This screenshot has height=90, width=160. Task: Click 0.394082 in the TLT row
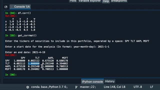62,63
